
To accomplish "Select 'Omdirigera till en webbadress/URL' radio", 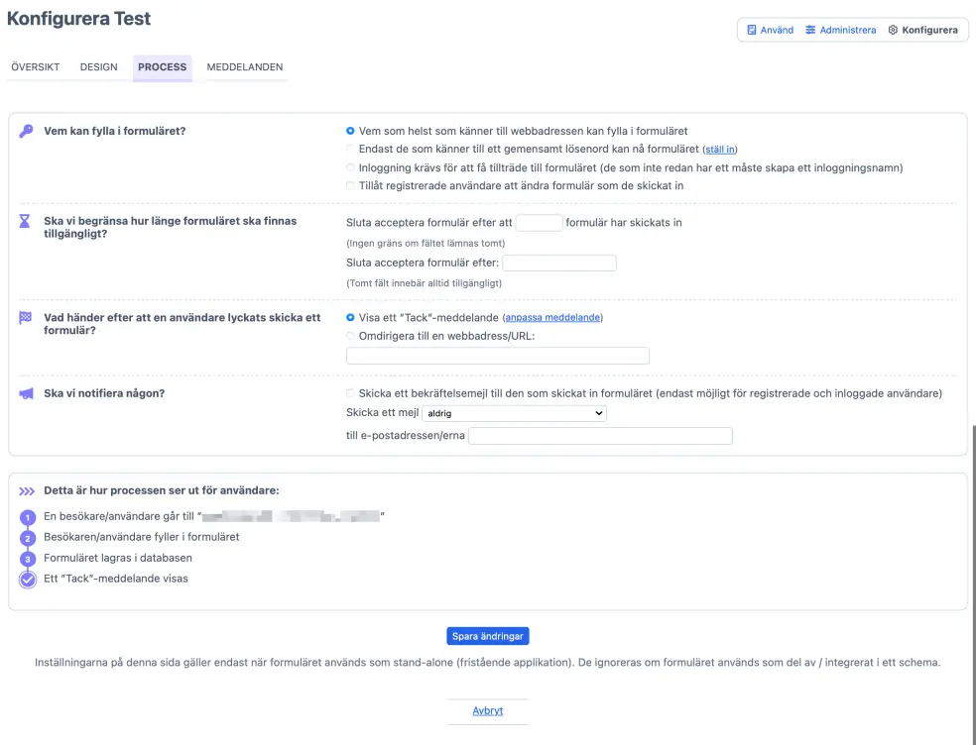I will 350,336.
